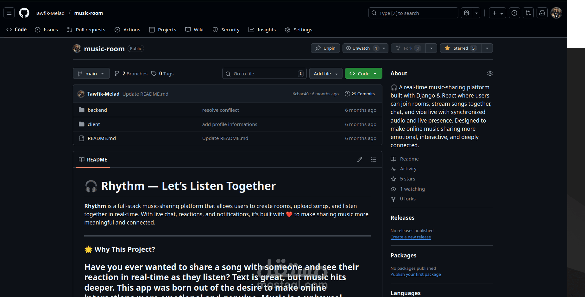Open pull requests icon in header
This screenshot has height=297, width=585.
pos(528,13)
